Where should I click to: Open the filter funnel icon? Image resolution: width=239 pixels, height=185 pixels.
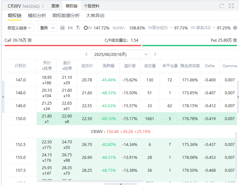point(78,28)
